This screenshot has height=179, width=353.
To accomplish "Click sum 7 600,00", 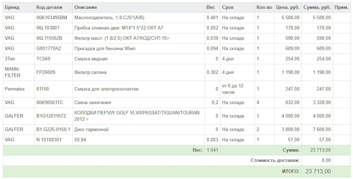I will (x=322, y=129).
